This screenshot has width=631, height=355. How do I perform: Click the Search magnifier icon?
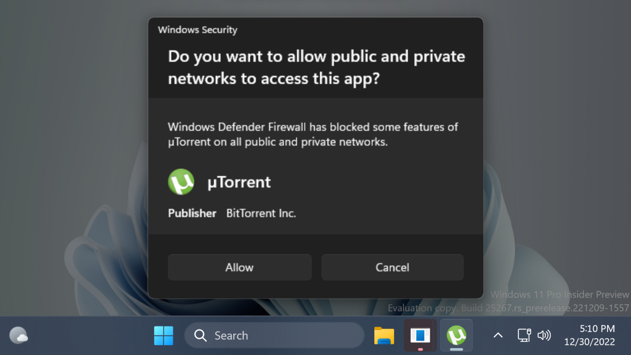pos(200,335)
